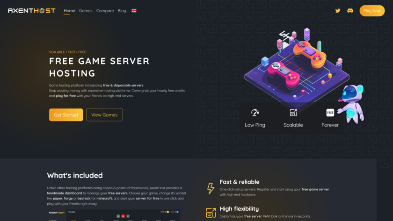
Task: Click the FREE Forever badge icon
Action: 330,113
